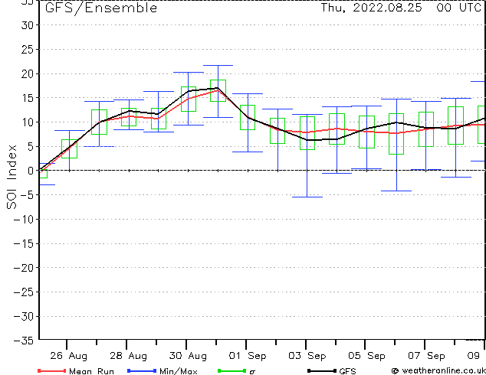Screen dimensions: 486x375
Task: Click the 'SOI Index' y-axis label
Action: point(11,177)
